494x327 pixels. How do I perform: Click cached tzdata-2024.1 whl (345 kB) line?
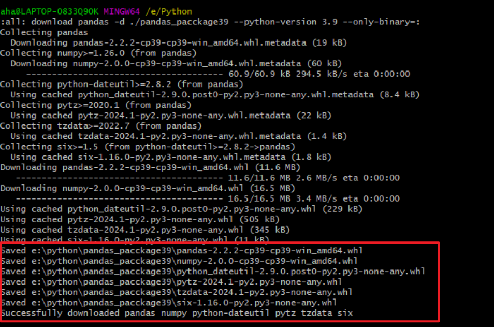[145, 230]
